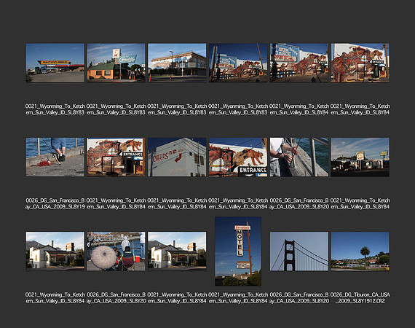Click the parasol and folding chair pier thumbnail

116,251
